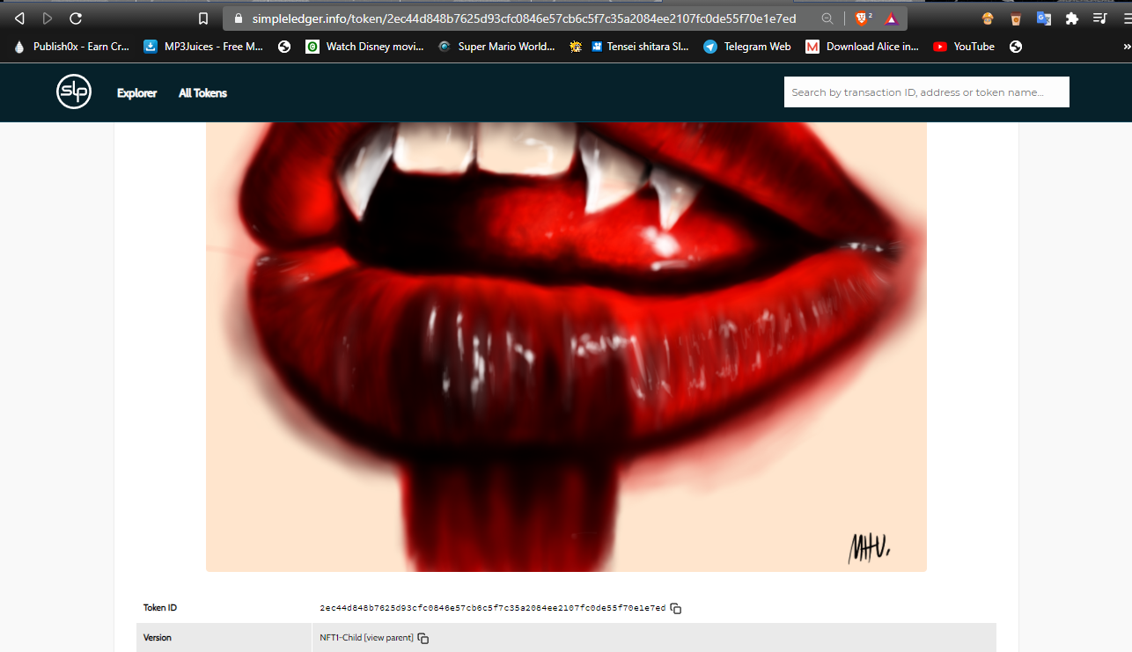Open the Tensei shitara bookmark
The height and width of the screenshot is (652, 1132).
tap(640, 47)
